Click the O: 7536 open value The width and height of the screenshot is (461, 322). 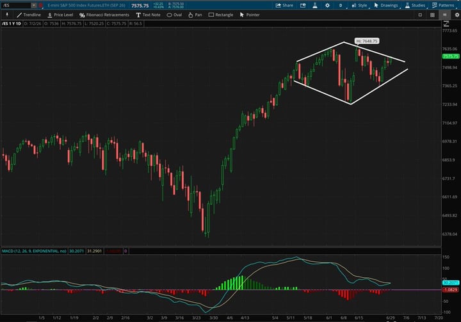tap(52, 24)
